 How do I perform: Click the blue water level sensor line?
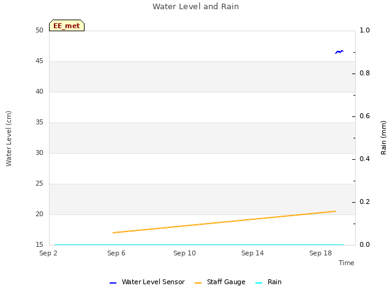tap(339, 51)
